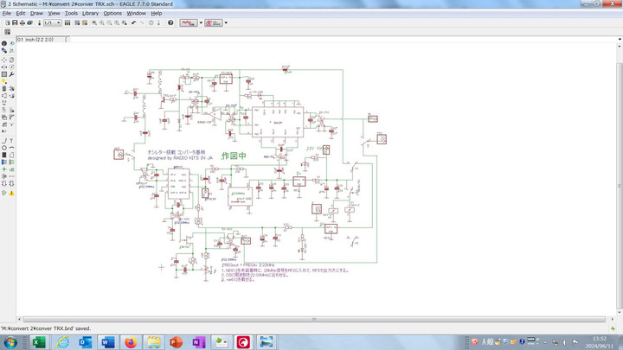The image size is (623, 350).
Task: Expand the dropdown arrow next to first design-link button
Action: 202,22
